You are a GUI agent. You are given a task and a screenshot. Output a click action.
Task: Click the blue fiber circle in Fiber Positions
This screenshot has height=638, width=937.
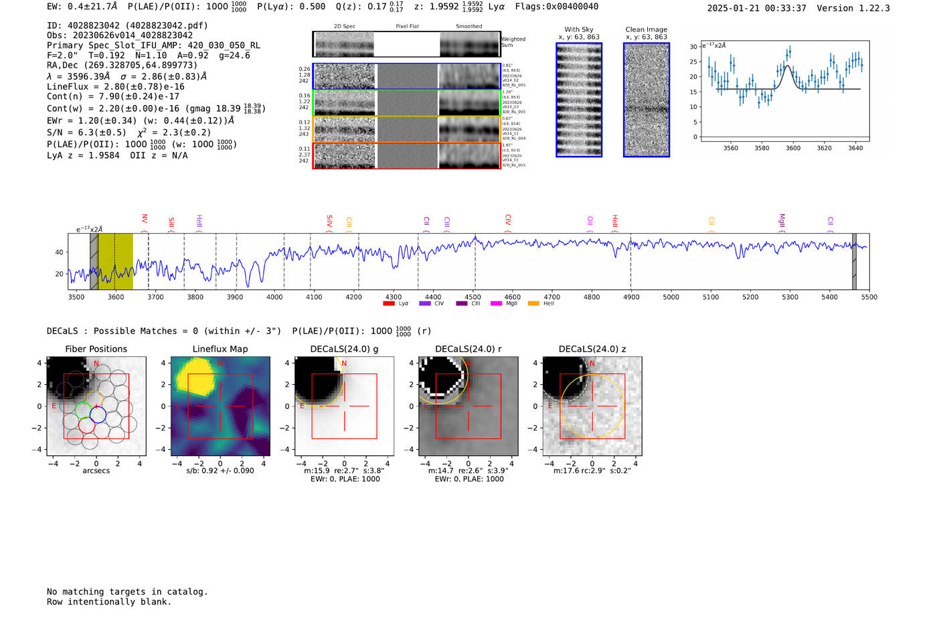click(x=98, y=415)
